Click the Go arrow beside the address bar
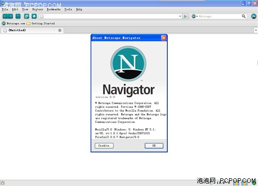Viewport: 258px width, 186px height. [x=185, y=17]
